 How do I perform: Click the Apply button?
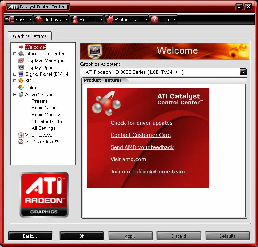[x=130, y=236]
